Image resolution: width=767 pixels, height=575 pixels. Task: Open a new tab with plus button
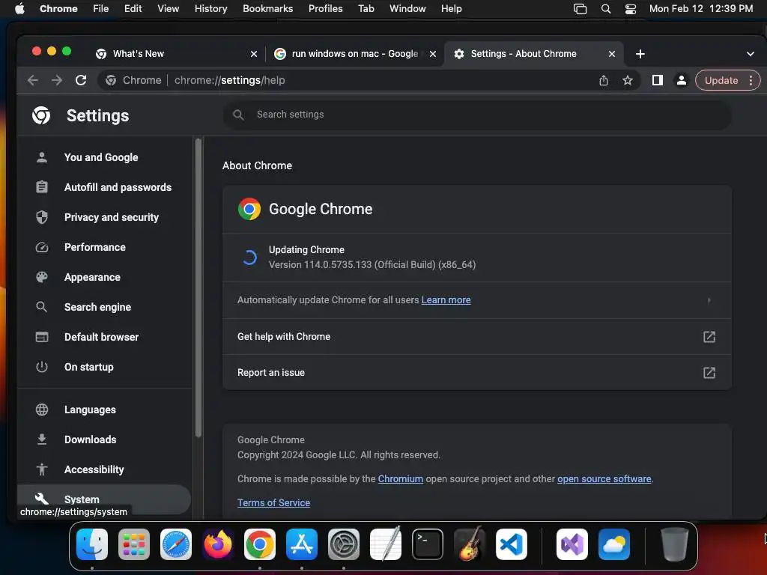click(640, 54)
